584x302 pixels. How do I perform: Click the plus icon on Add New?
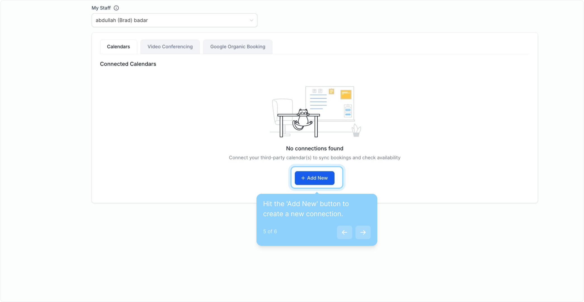pos(303,178)
